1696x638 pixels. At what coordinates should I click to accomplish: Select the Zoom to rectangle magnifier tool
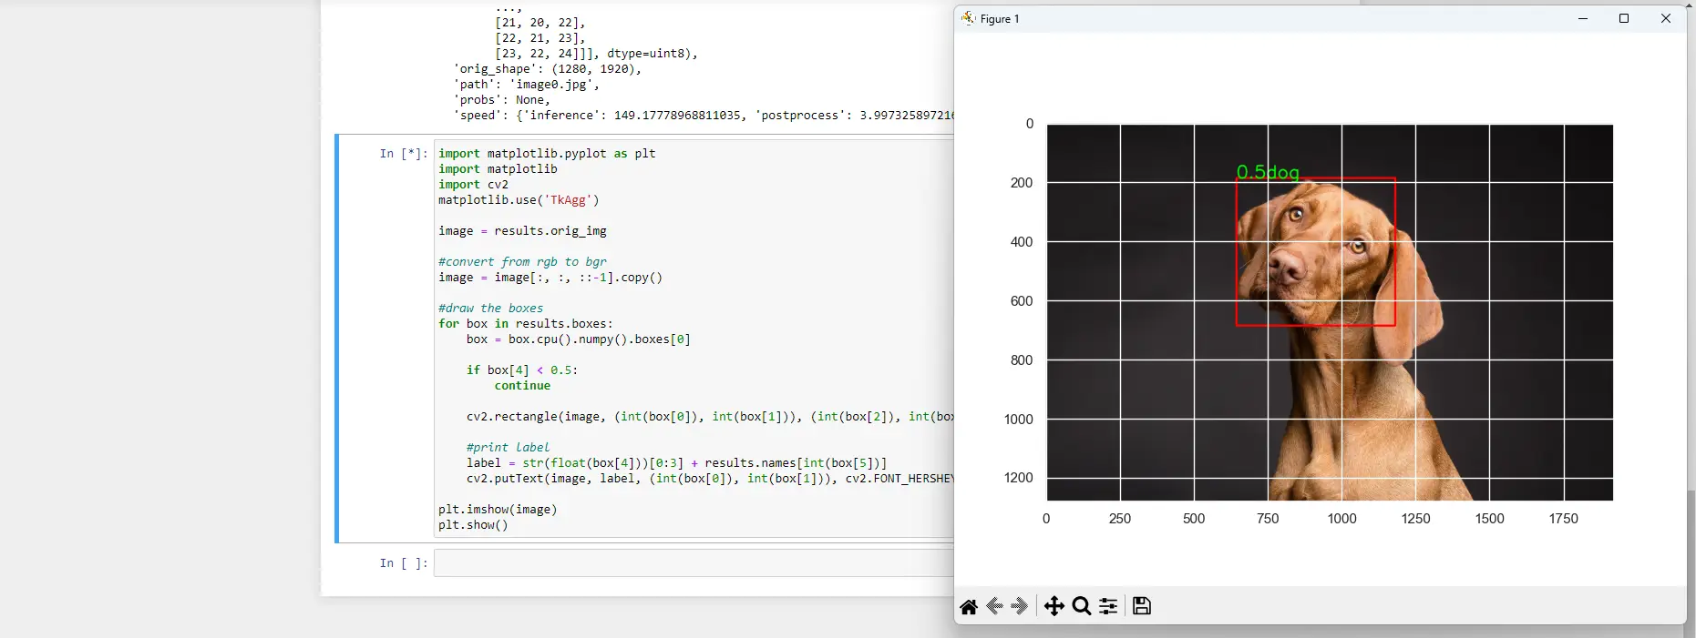coord(1082,606)
